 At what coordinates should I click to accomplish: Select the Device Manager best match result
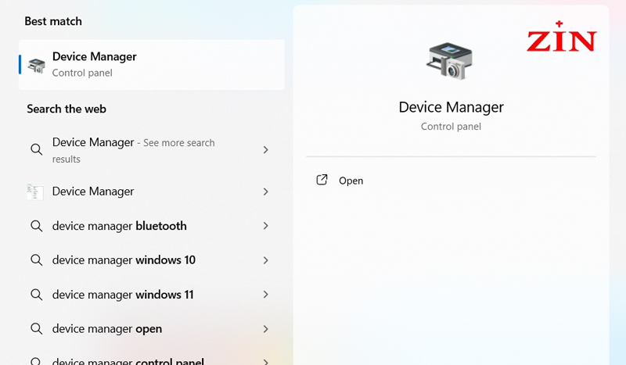tap(152, 65)
